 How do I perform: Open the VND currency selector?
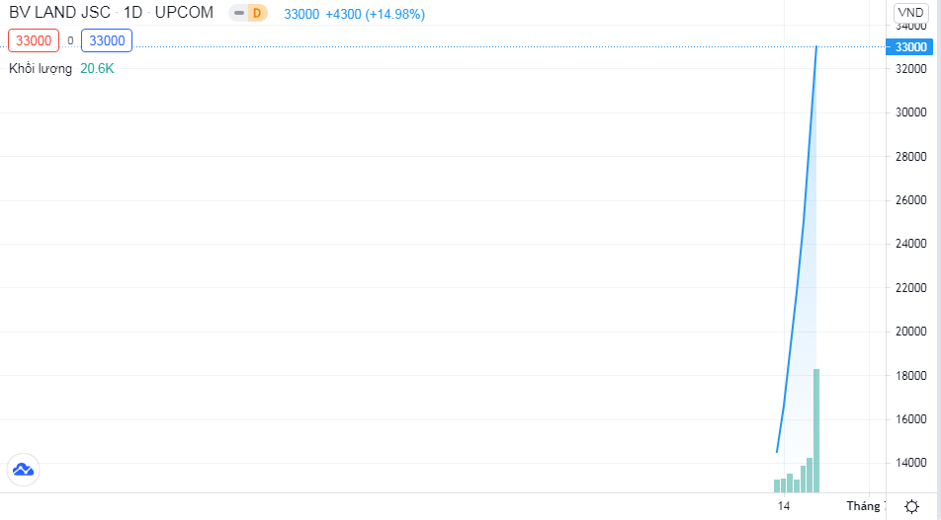click(x=910, y=13)
